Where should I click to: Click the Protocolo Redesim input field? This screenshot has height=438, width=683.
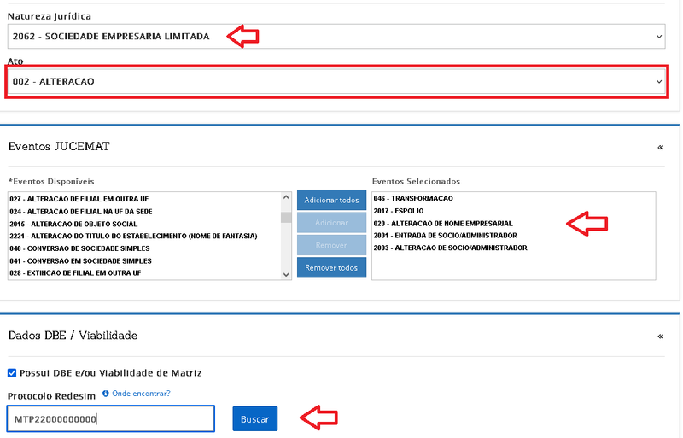(x=110, y=419)
